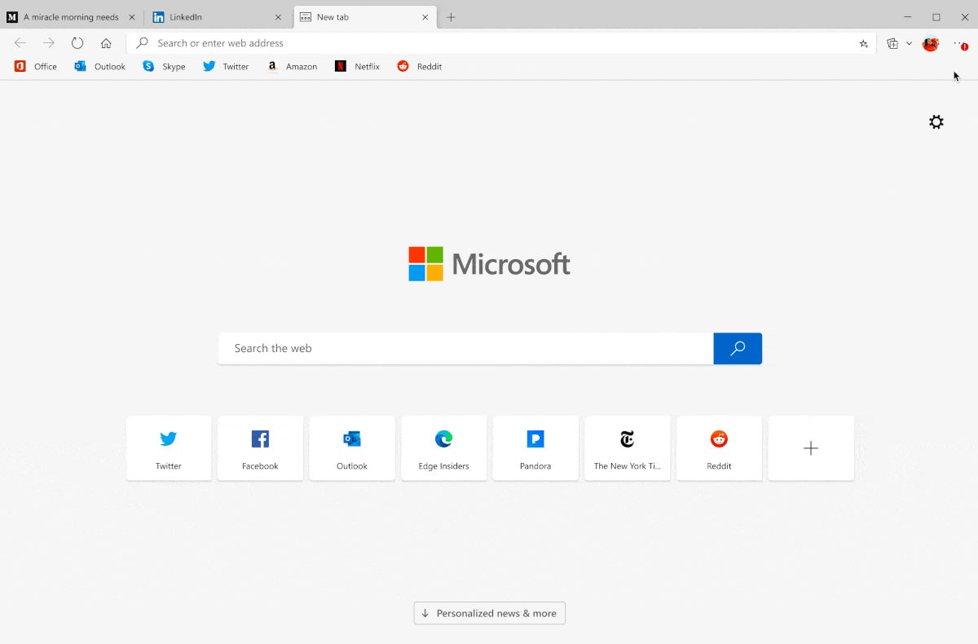Open Settings and more ellipsis menu
The image size is (978, 644).
coord(960,44)
